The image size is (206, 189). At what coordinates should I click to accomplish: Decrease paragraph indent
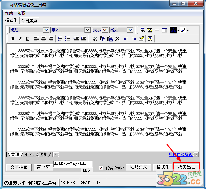[x=76, y=39]
